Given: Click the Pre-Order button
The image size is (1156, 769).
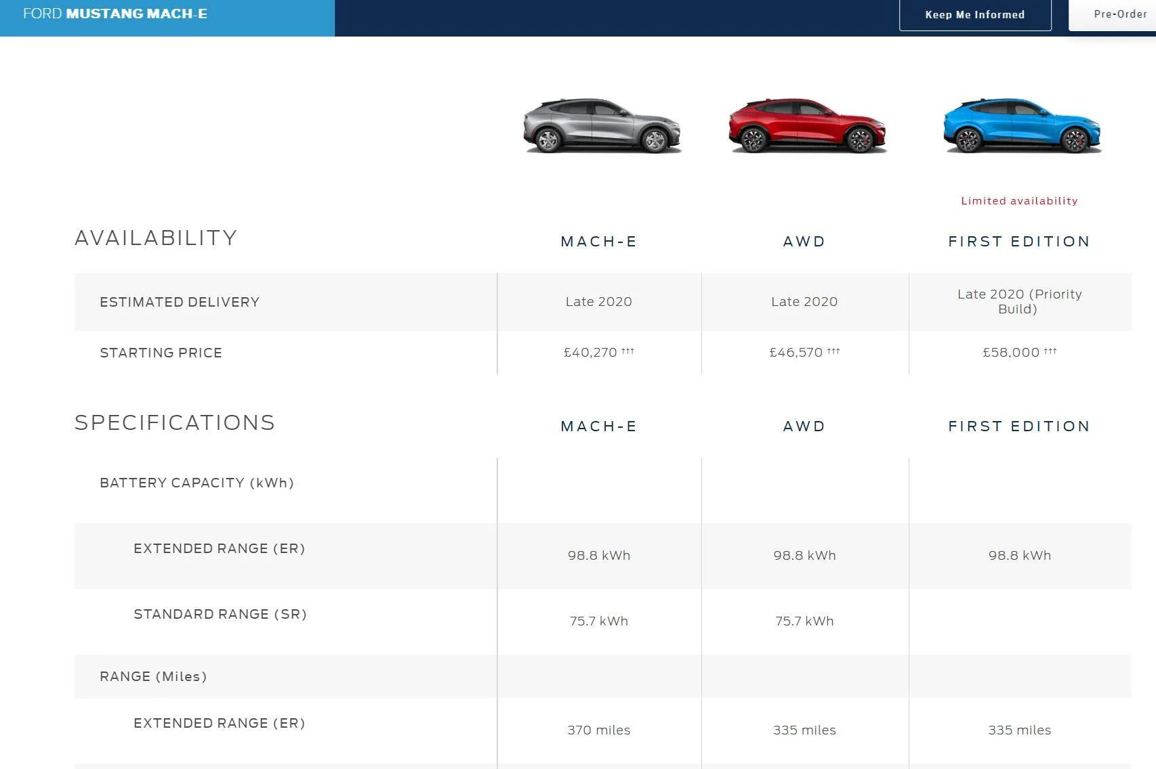Looking at the screenshot, I should click(1113, 14).
